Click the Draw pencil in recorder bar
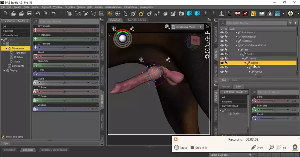The width and height of the screenshot is (300, 157). (257, 148)
